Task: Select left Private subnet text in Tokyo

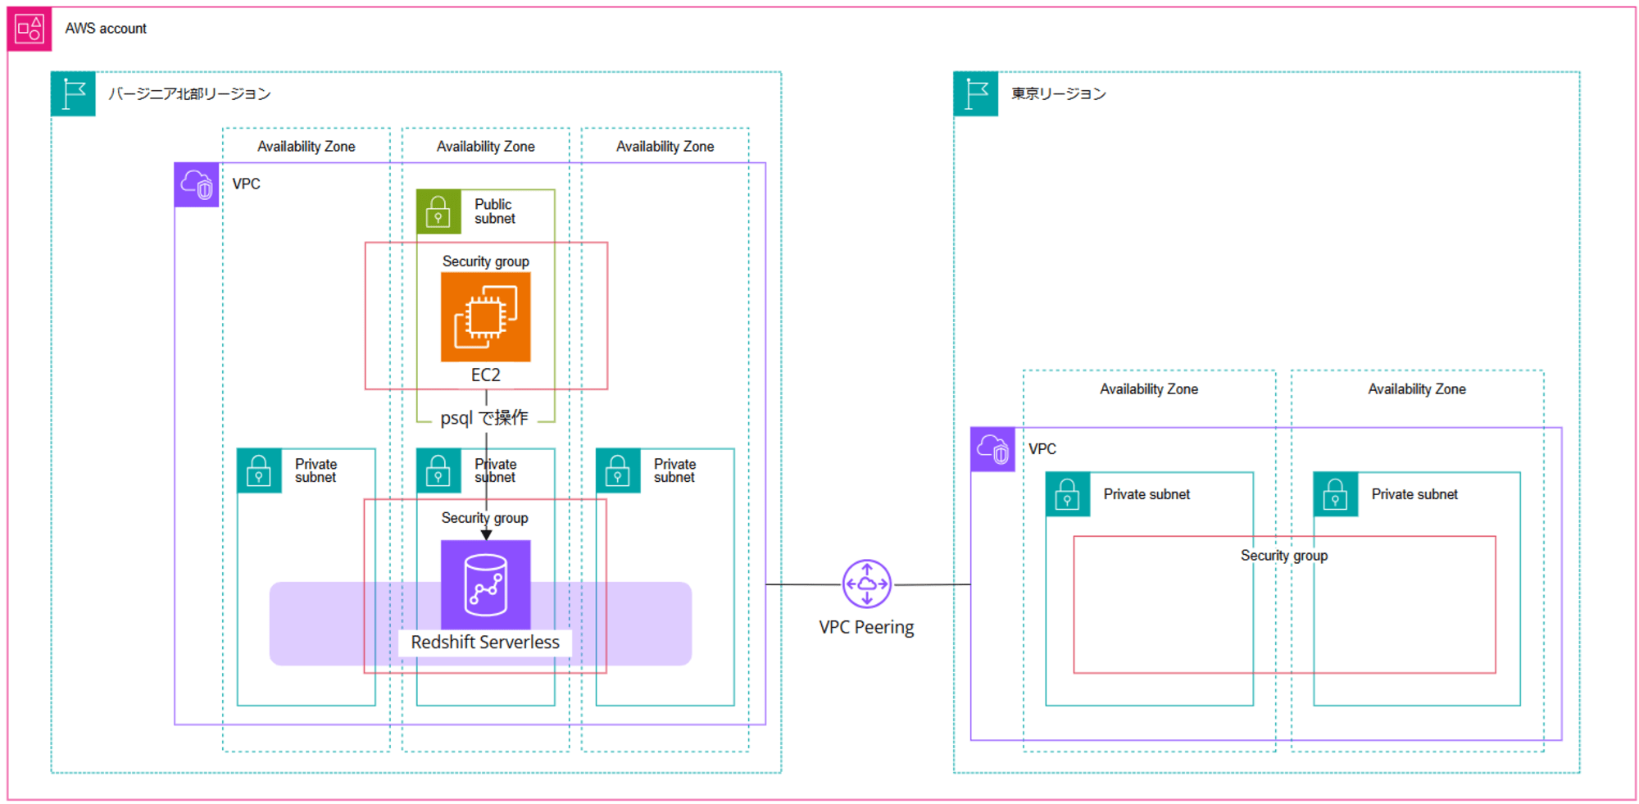Action: 1147,494
